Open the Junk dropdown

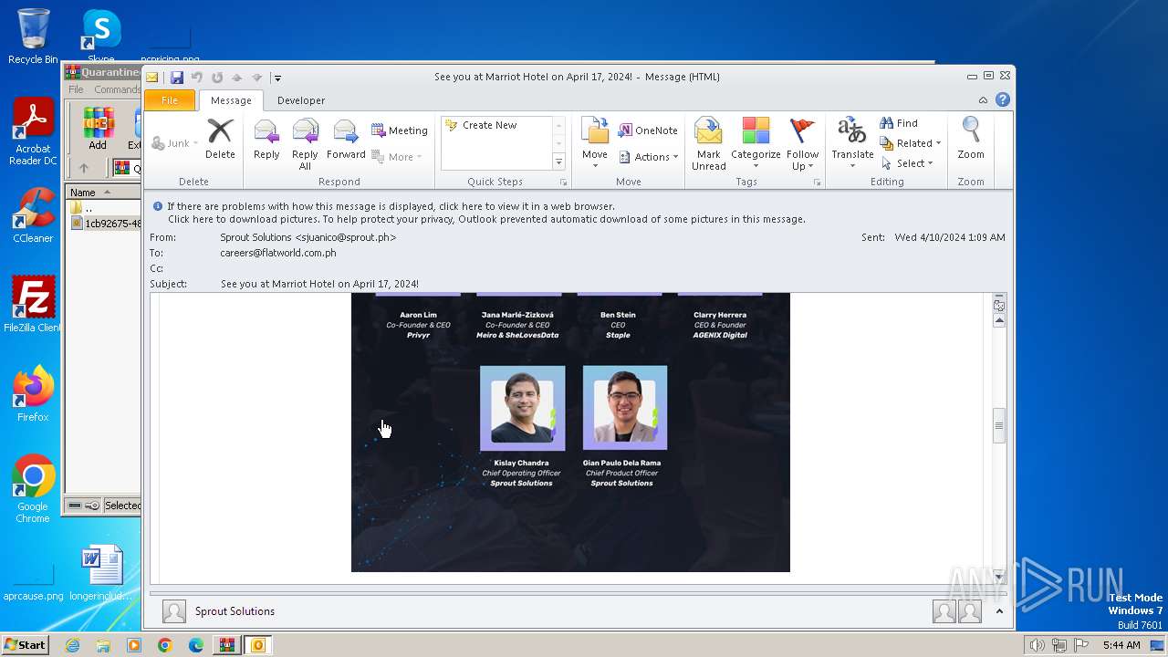tap(174, 143)
